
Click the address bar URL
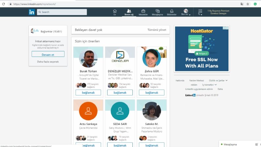click(35, 4)
